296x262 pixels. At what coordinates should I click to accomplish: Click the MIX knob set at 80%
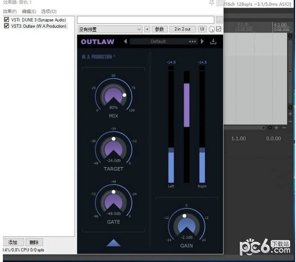tap(113, 94)
